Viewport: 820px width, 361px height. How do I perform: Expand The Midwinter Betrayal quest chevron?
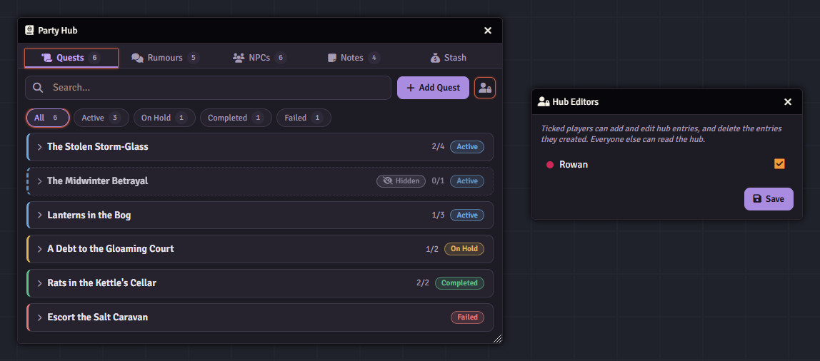point(39,180)
